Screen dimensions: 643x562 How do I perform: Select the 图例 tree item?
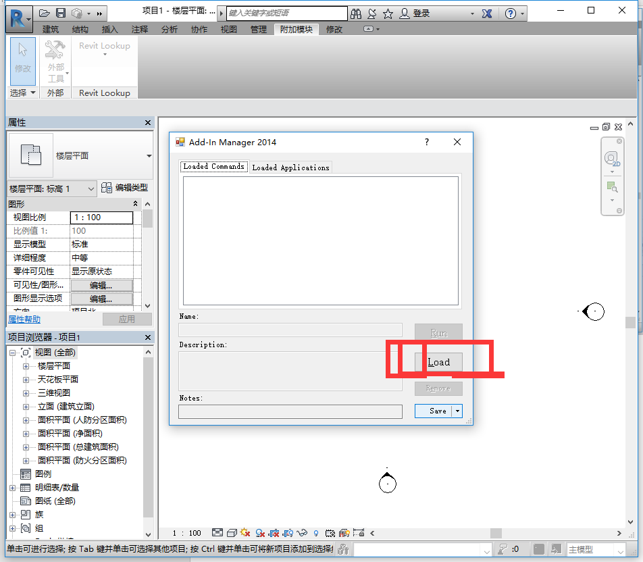(43, 474)
